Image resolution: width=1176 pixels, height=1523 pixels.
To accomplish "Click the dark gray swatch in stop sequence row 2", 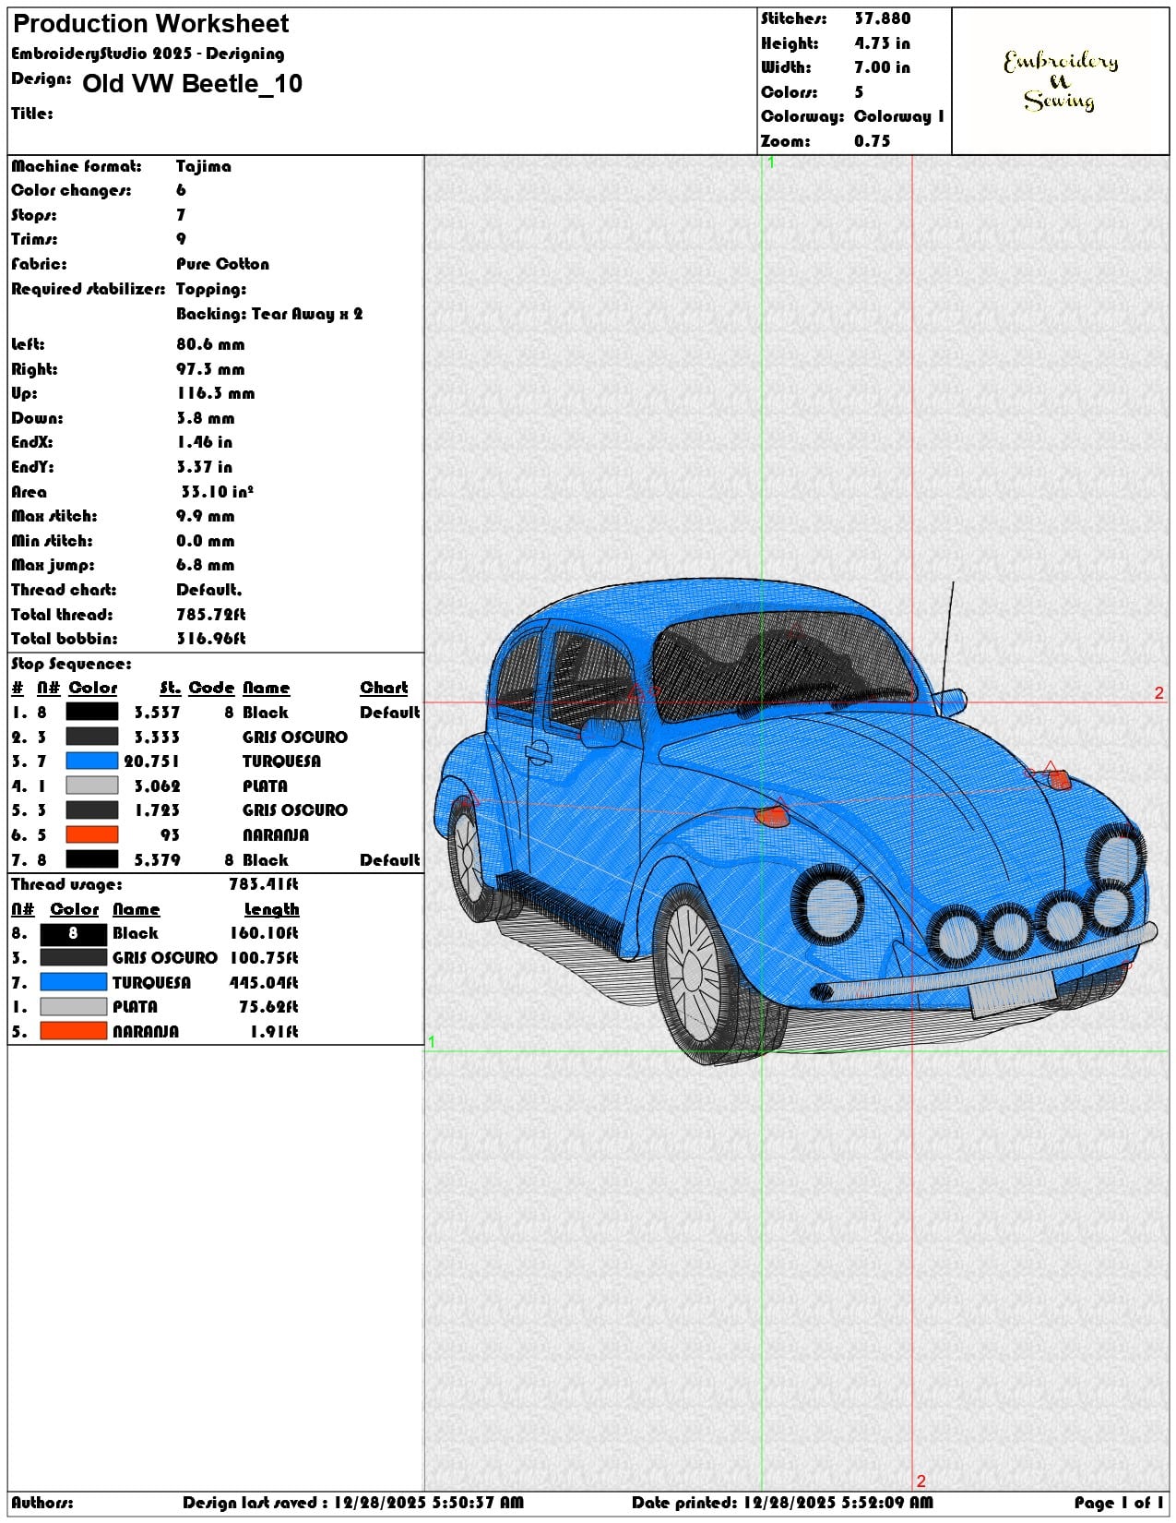I will click(x=92, y=737).
